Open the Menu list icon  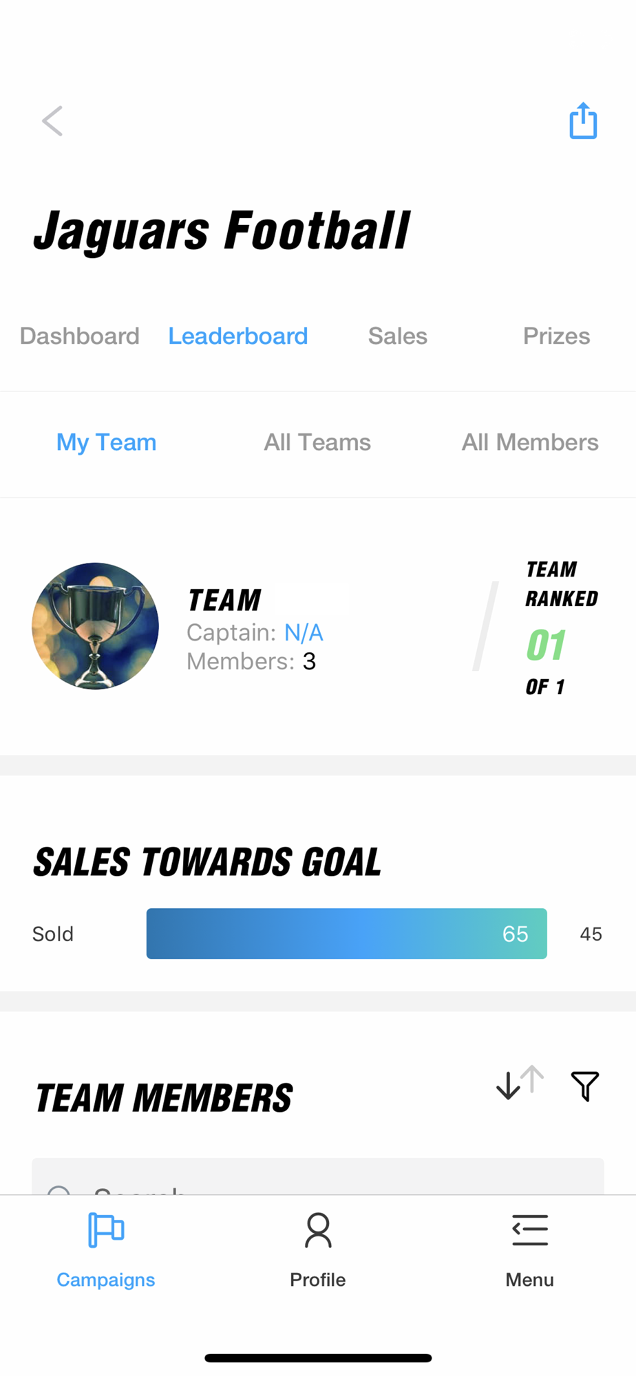point(530,1230)
